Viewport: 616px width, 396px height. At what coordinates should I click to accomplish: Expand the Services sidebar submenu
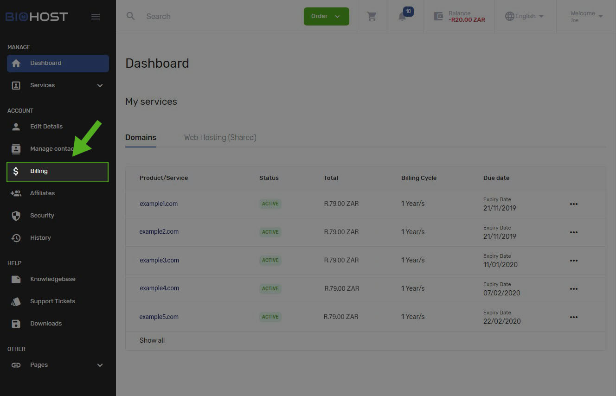(x=100, y=85)
